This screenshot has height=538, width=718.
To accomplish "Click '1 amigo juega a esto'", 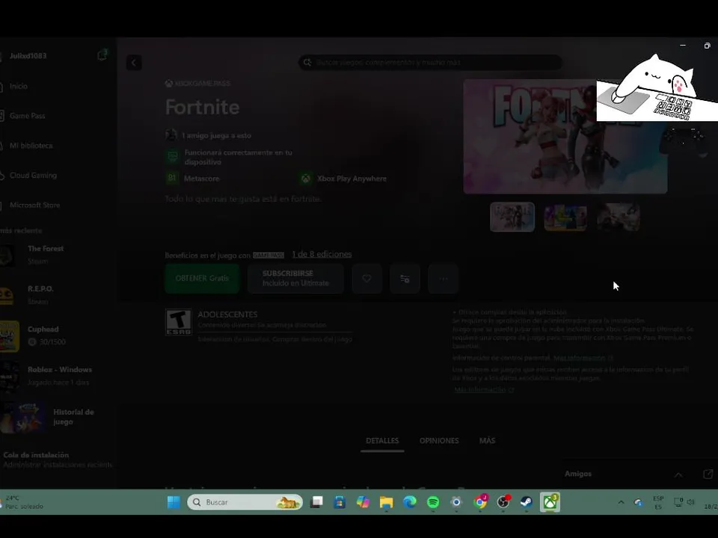I will click(209, 135).
